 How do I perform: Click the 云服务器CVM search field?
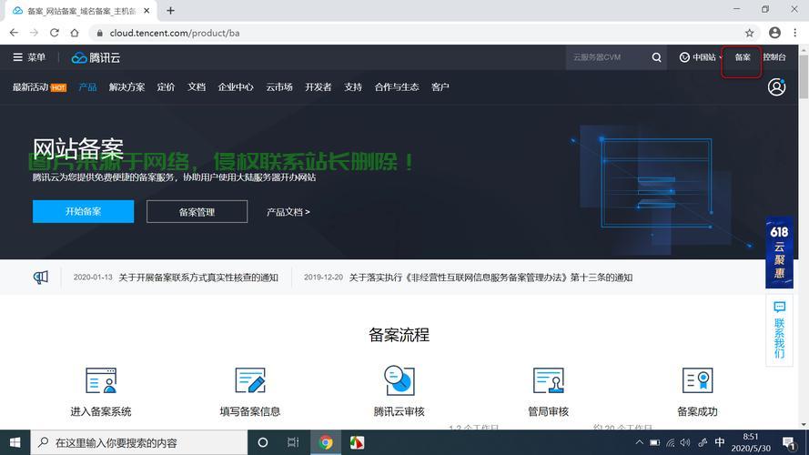coord(605,57)
